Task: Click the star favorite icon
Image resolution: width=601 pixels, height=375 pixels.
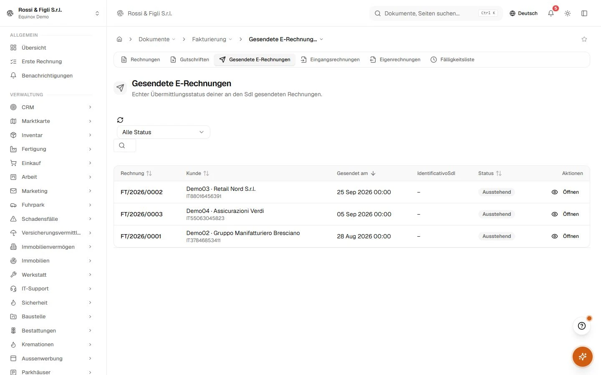Action: coord(584,39)
